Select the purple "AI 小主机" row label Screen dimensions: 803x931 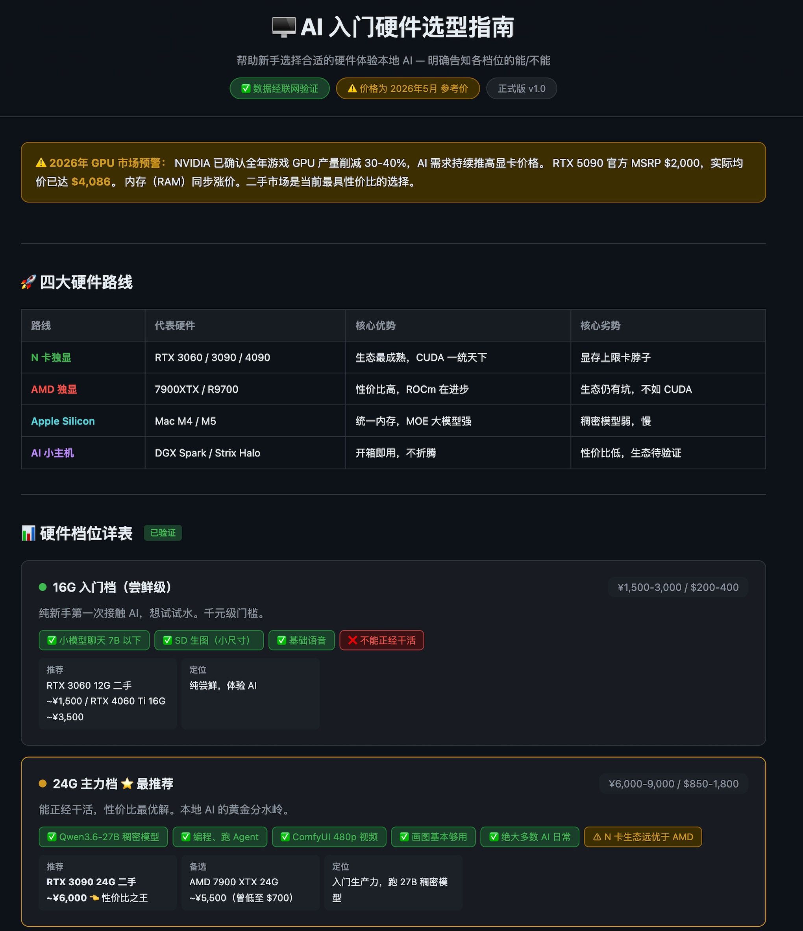point(52,453)
